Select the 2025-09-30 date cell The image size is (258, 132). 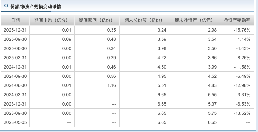tap(15, 39)
